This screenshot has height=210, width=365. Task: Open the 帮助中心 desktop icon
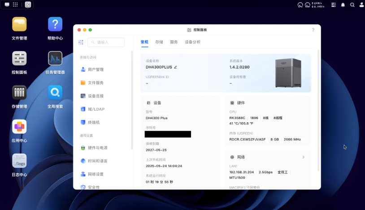pos(55,24)
